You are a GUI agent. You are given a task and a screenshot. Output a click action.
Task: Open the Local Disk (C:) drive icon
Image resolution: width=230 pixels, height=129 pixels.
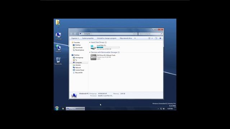click(93, 47)
